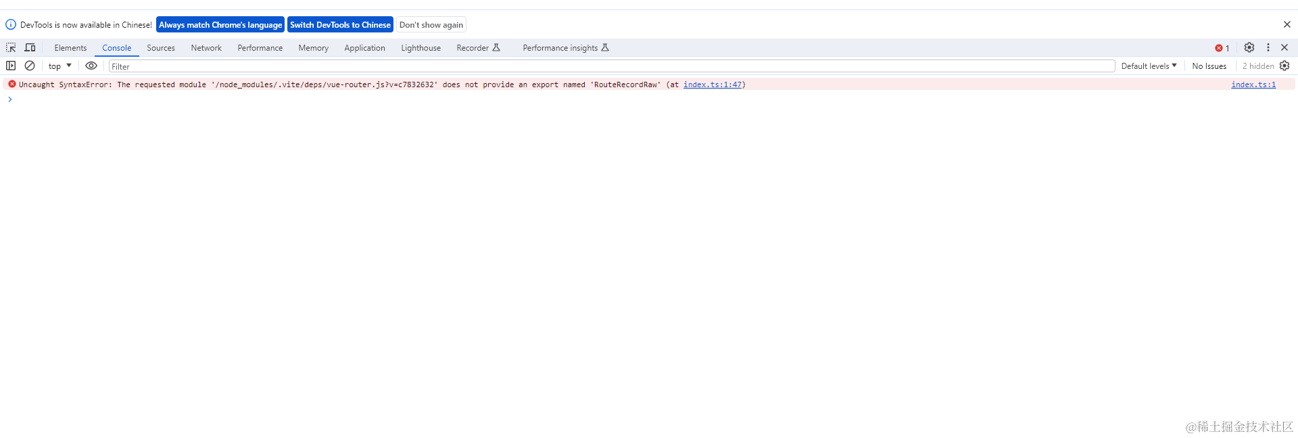Click Switch DevTools to Chinese button
Image resolution: width=1298 pixels, height=438 pixels.
coord(340,24)
